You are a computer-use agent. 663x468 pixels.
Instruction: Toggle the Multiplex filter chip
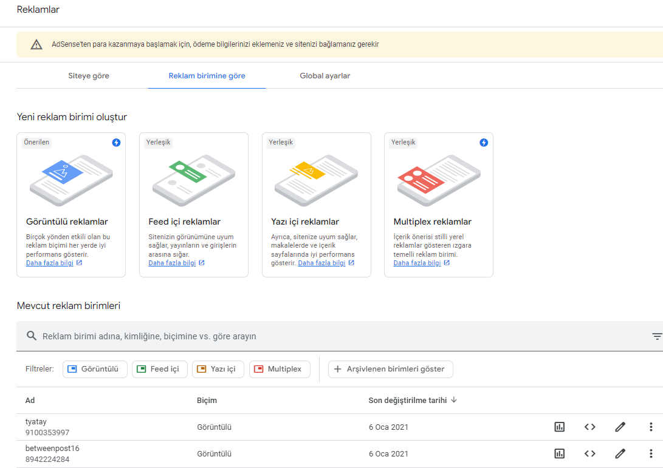coord(280,369)
